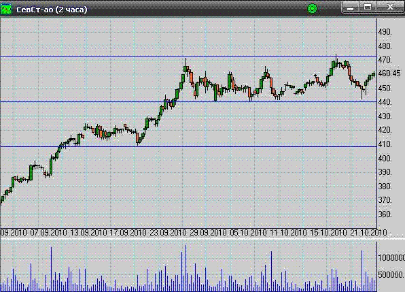
Task: Click the 23.09.2010 date label on time axis
Action: pos(168,233)
